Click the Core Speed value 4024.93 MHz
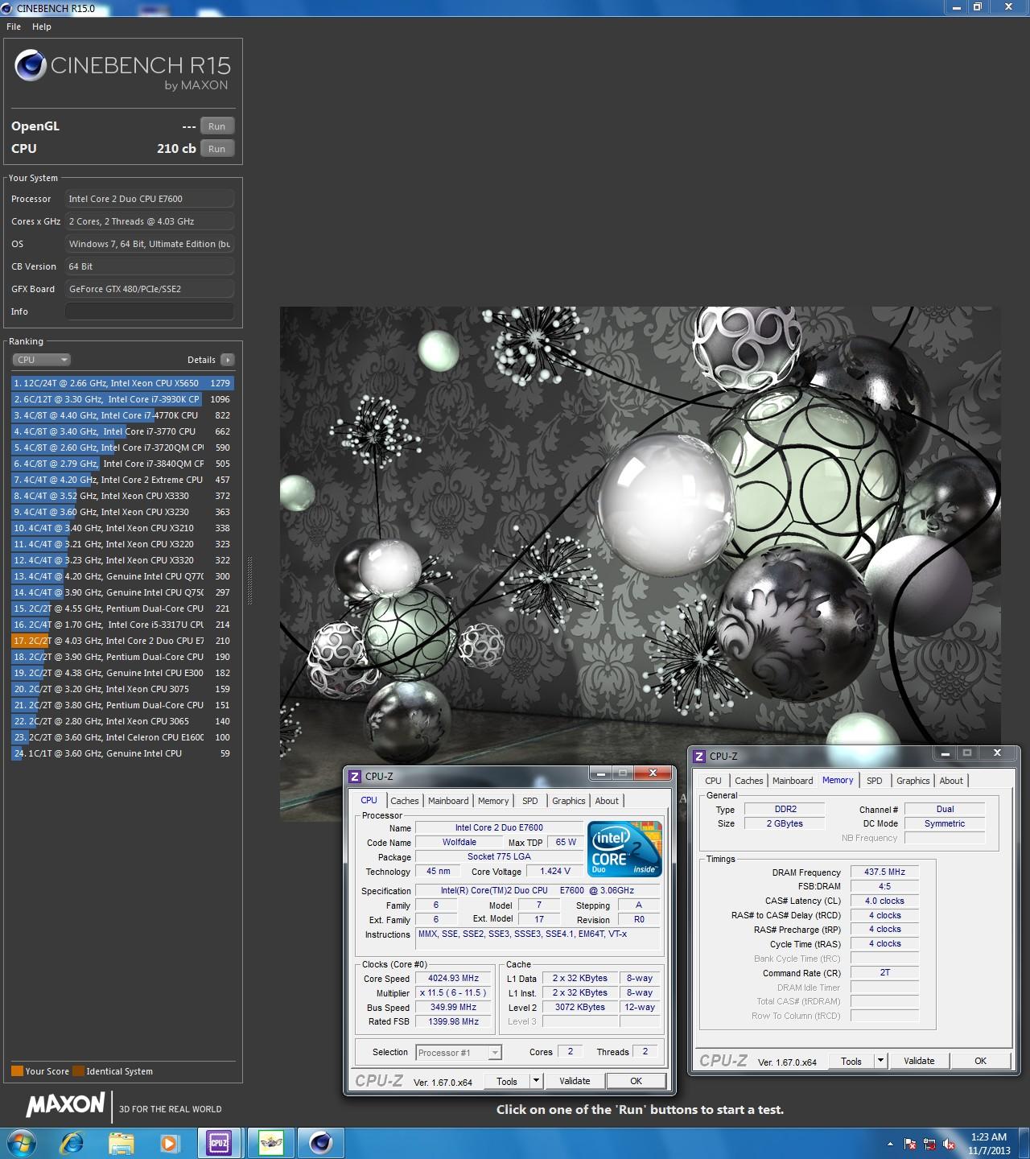 tap(453, 979)
